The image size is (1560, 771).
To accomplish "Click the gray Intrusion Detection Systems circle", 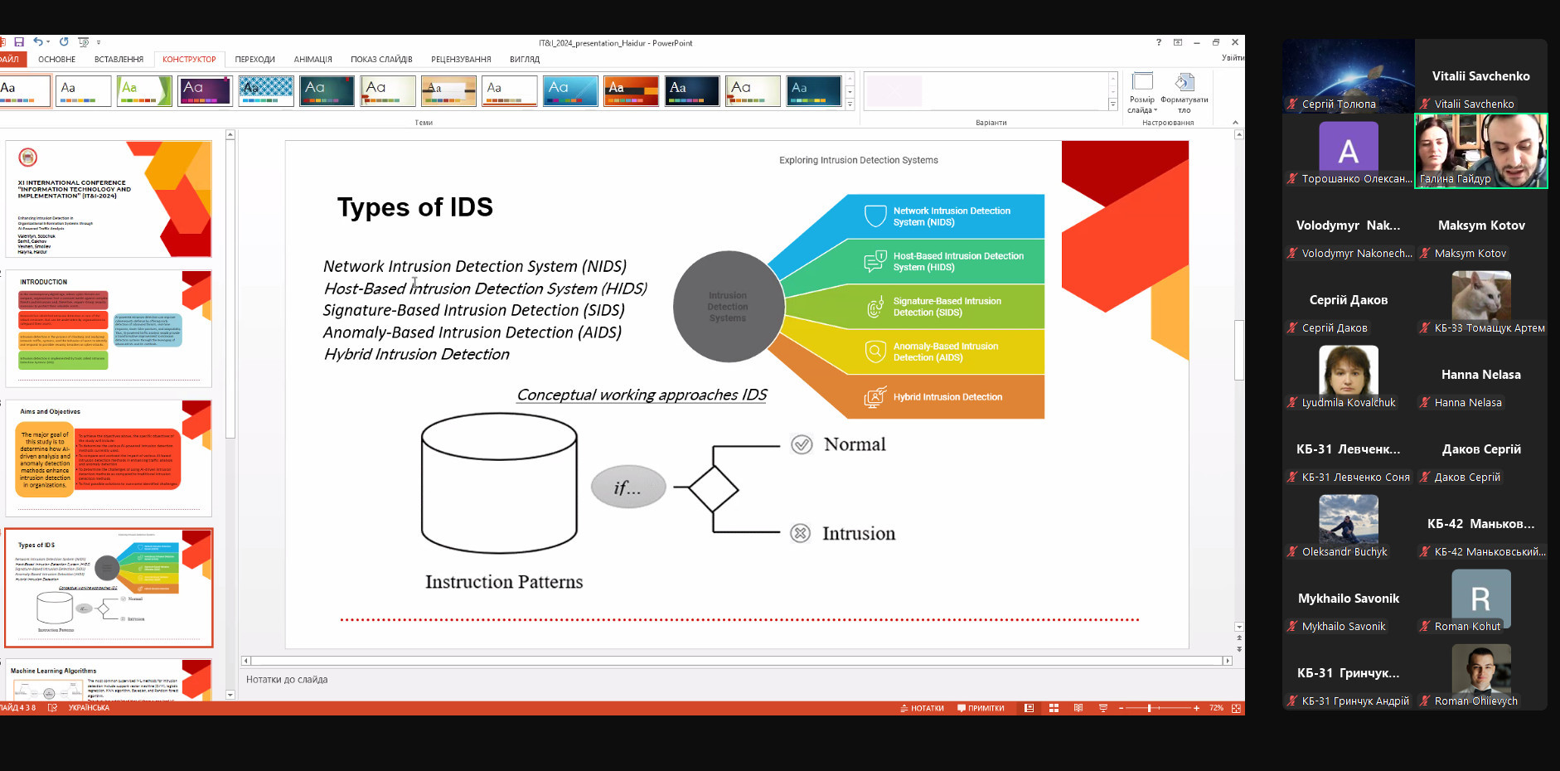I will pos(728,307).
